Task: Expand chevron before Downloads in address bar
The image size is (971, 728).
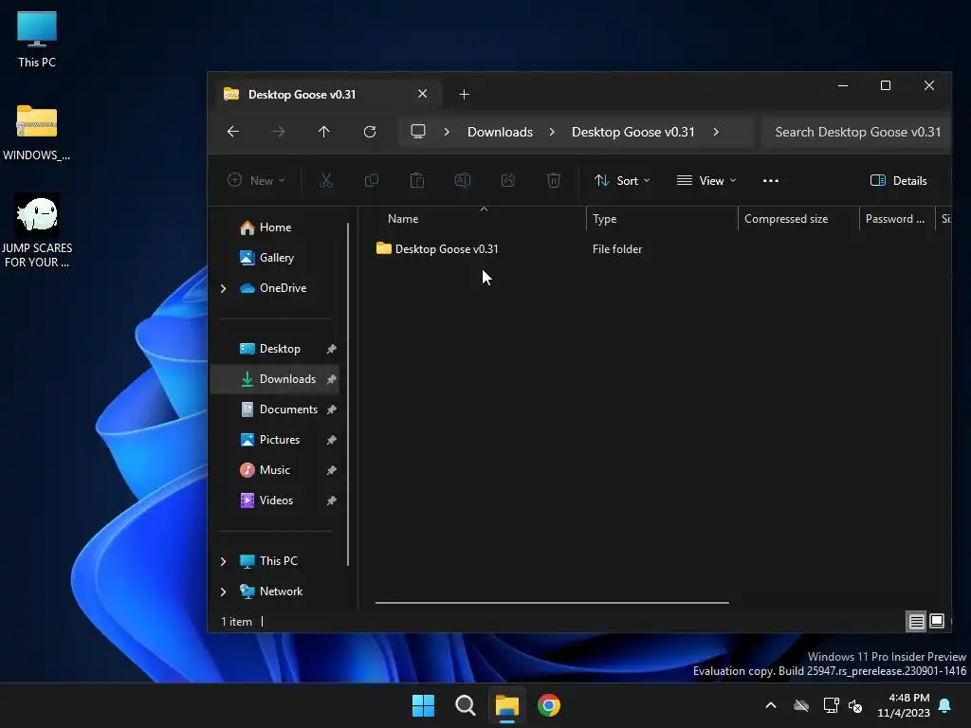Action: (x=447, y=132)
